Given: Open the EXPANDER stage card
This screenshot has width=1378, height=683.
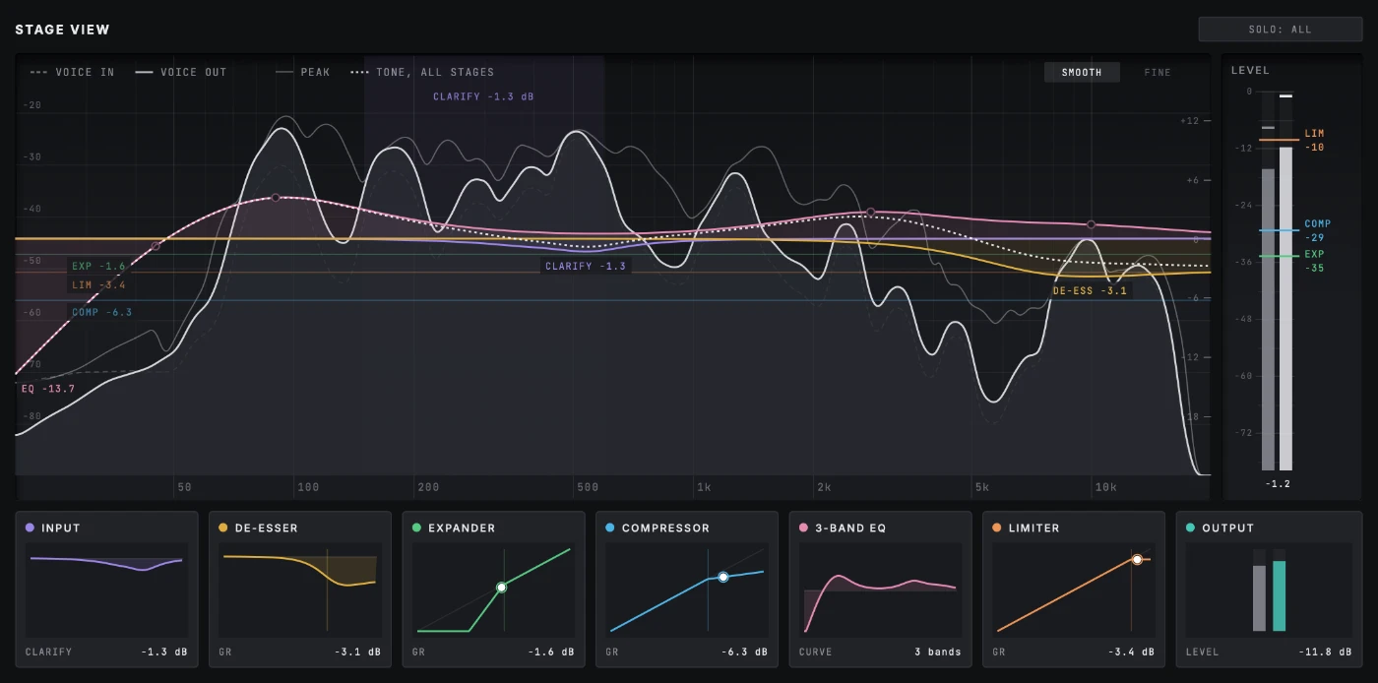Looking at the screenshot, I should (493, 589).
